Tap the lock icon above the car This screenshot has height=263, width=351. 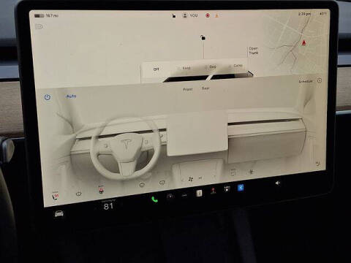[203, 37]
